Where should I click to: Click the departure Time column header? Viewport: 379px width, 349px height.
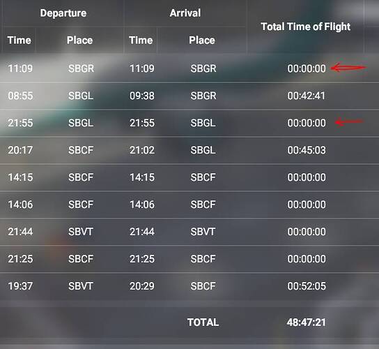click(x=20, y=40)
